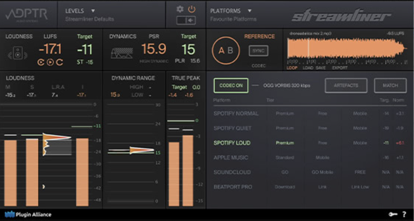Click the middle play circle icon under LUFS
This screenshot has width=414, height=221.
50,62
